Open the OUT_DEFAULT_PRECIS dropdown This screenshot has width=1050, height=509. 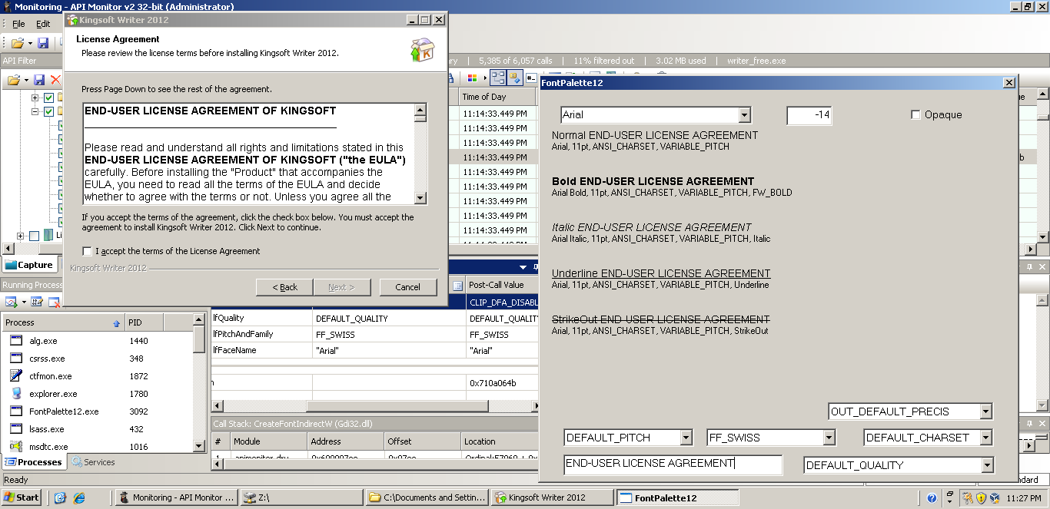point(986,411)
